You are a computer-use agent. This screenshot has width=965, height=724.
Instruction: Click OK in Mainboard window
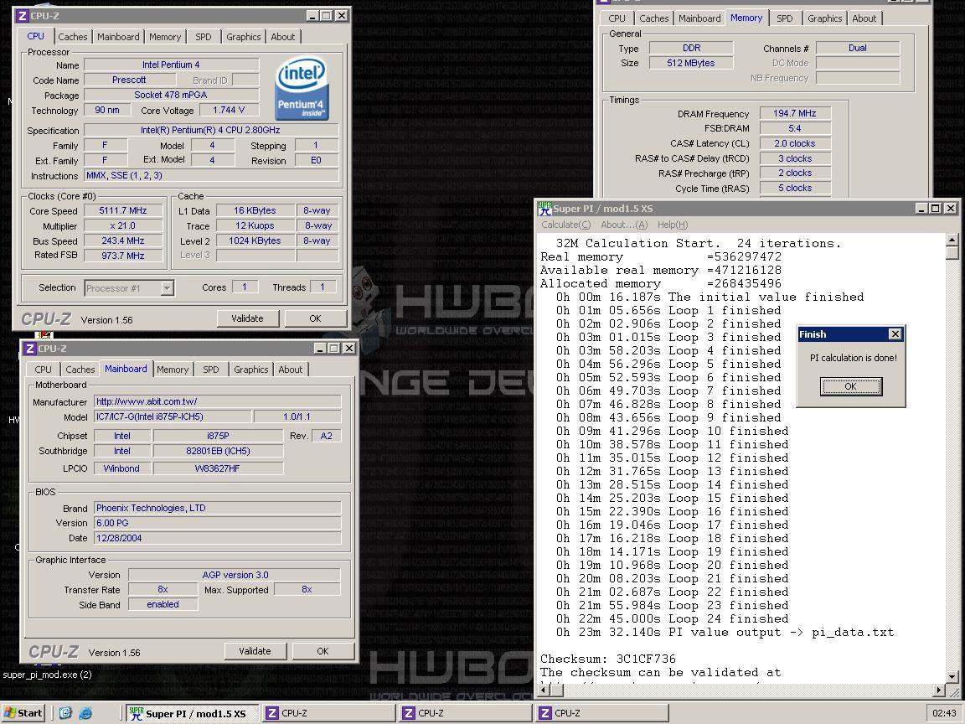[x=323, y=651]
